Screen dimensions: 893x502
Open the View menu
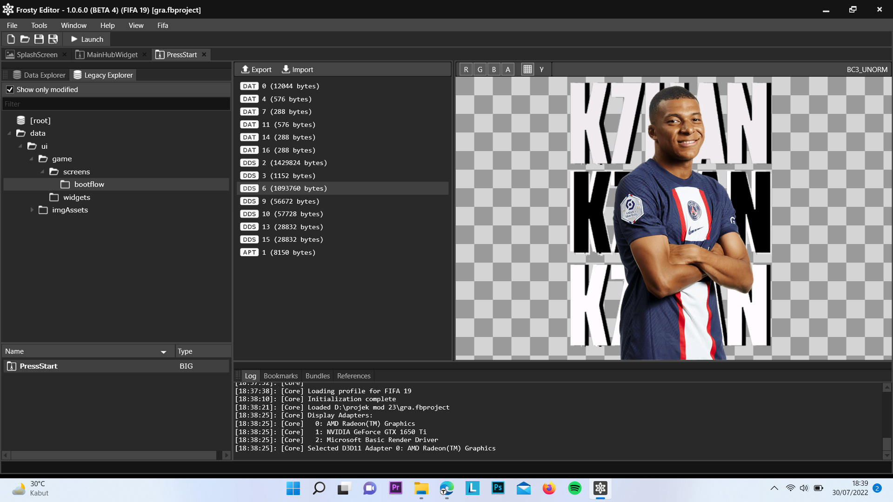(136, 25)
